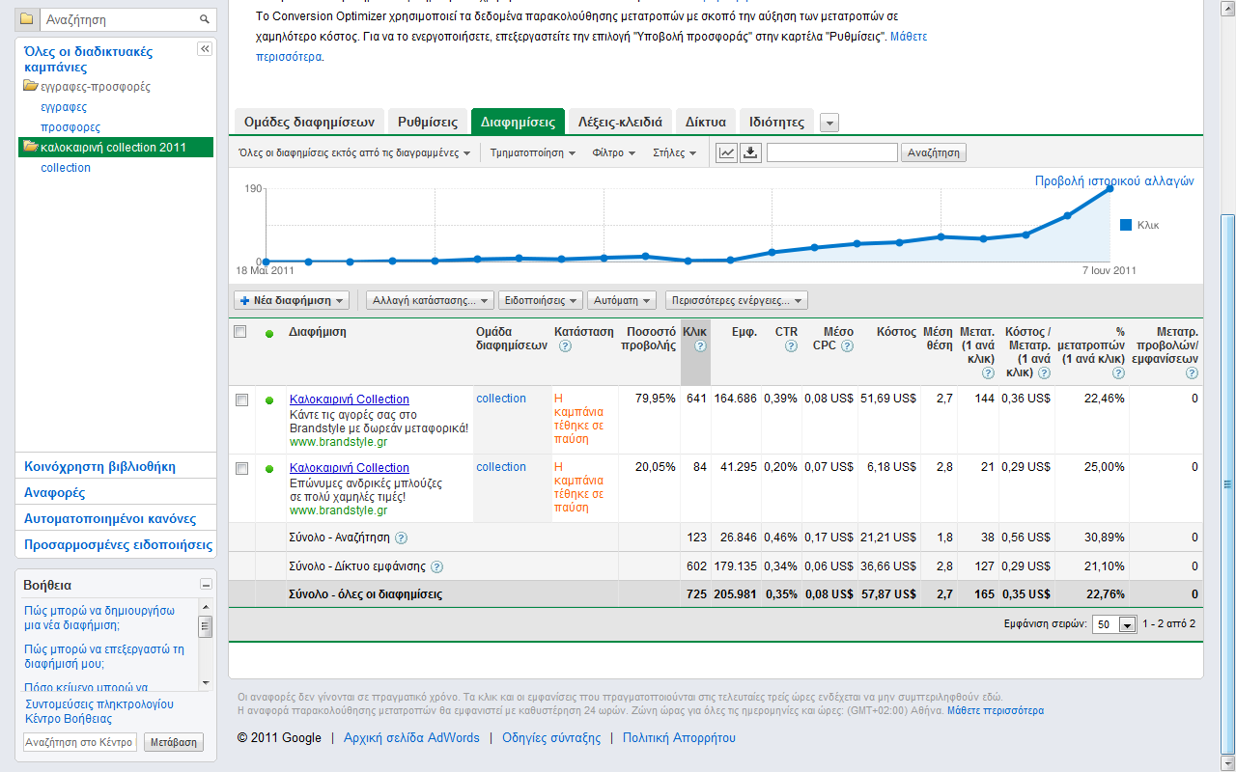This screenshot has height=772, width=1236.
Task: Click the green status dot of the second ad
Action: pos(269,469)
